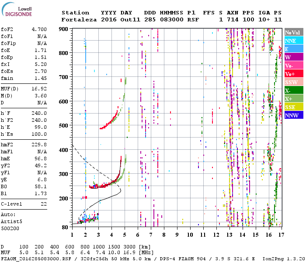Click the MUF(D) value 16.92
Image resolution: width=306 pixels, height=262 pixels.
point(39,89)
